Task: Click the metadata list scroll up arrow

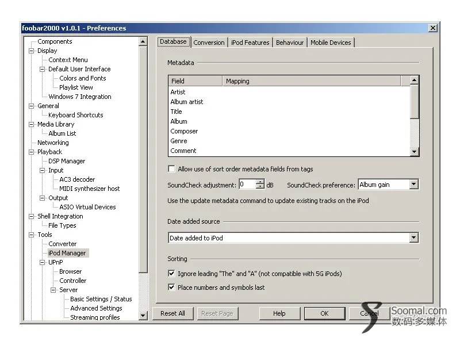Action: [x=414, y=80]
